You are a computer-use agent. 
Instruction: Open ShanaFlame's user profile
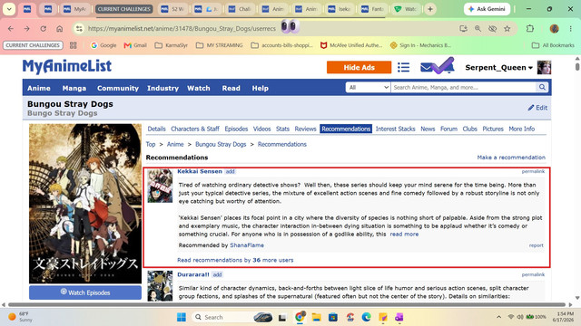(x=247, y=245)
